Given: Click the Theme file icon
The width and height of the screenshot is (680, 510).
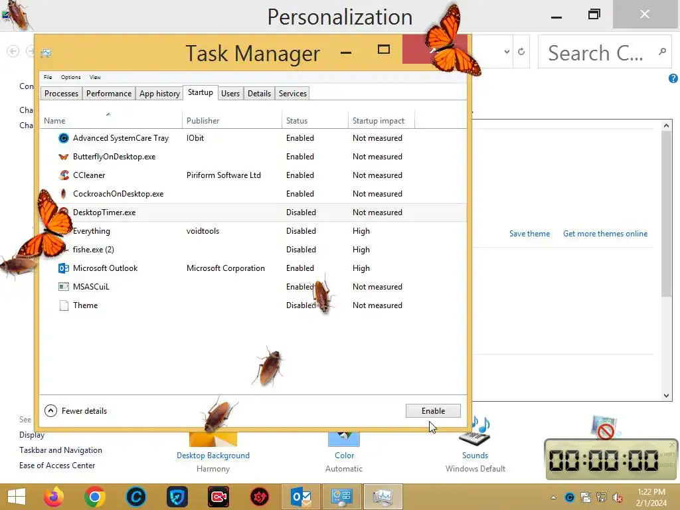Looking at the screenshot, I should (x=64, y=305).
